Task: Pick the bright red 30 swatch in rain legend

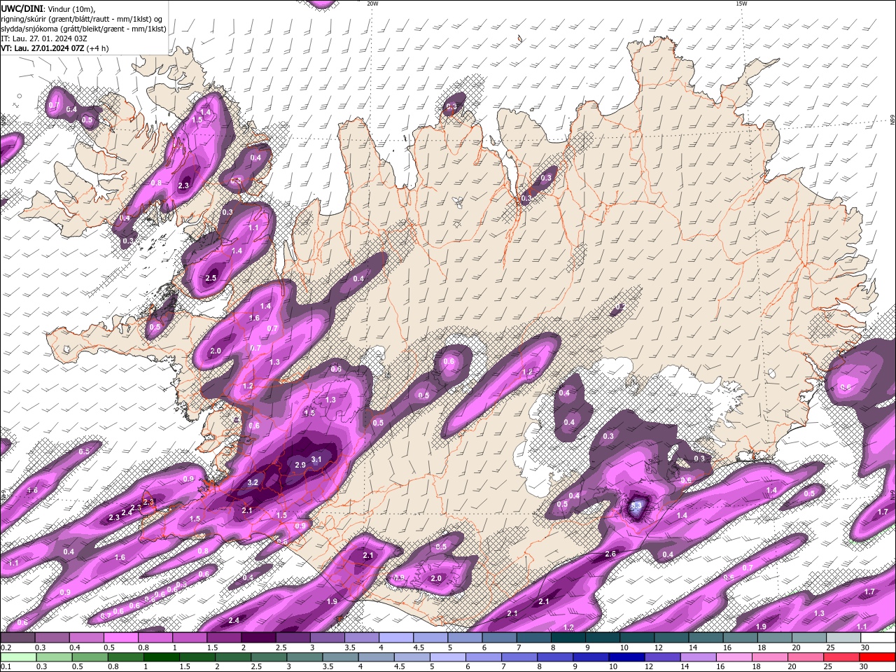Action: tap(877, 657)
